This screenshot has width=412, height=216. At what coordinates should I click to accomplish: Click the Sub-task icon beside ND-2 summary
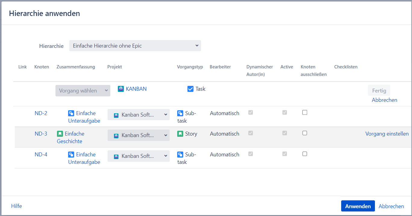pos(71,114)
